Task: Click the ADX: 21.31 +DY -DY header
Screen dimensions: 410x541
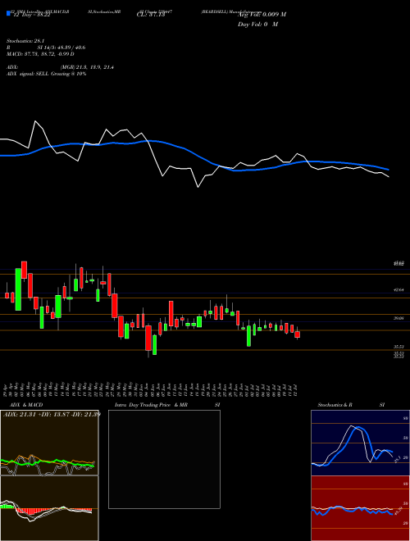Action: click(51, 414)
